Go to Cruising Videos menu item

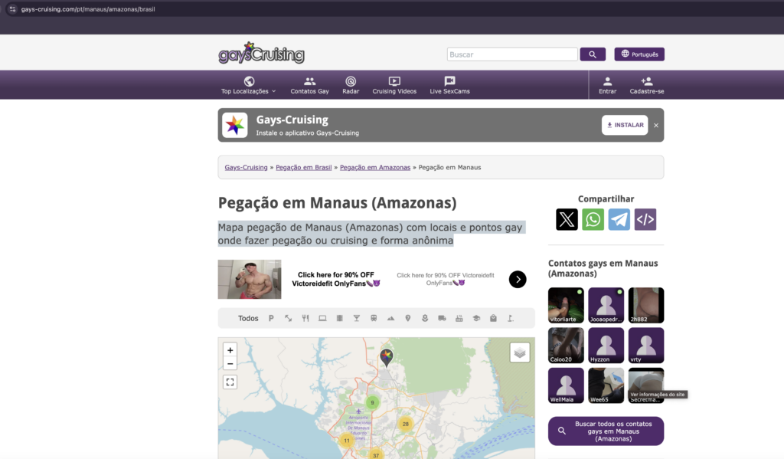[x=394, y=85]
